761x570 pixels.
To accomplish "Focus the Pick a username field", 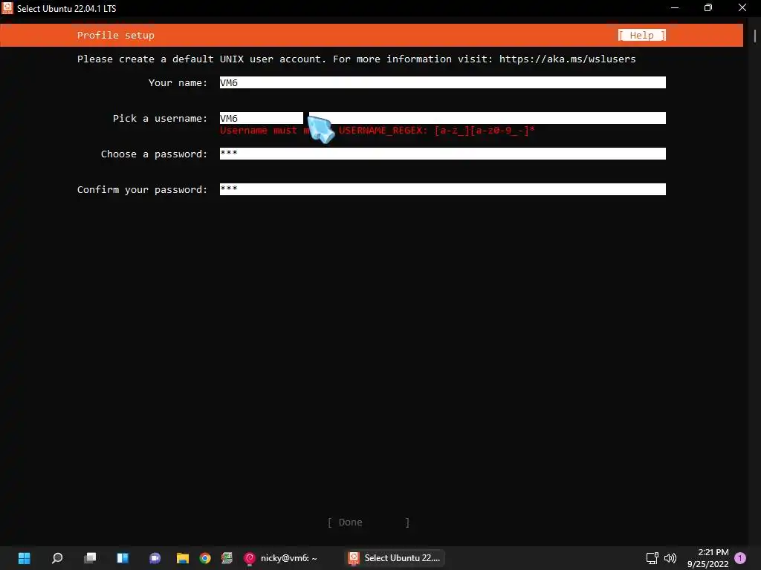I will tap(442, 118).
